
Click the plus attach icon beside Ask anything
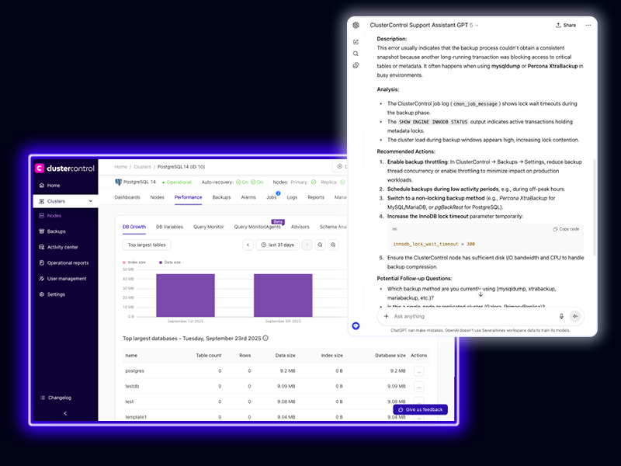point(386,316)
